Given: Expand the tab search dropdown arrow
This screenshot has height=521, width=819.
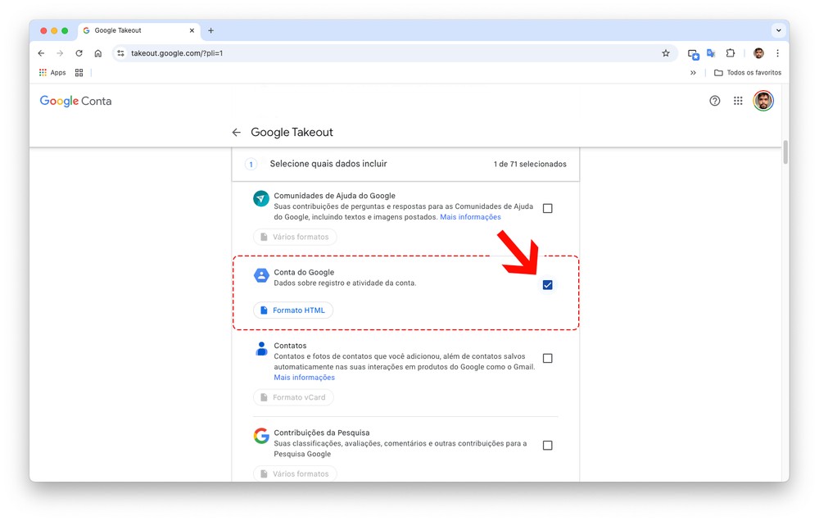Looking at the screenshot, I should tap(778, 30).
